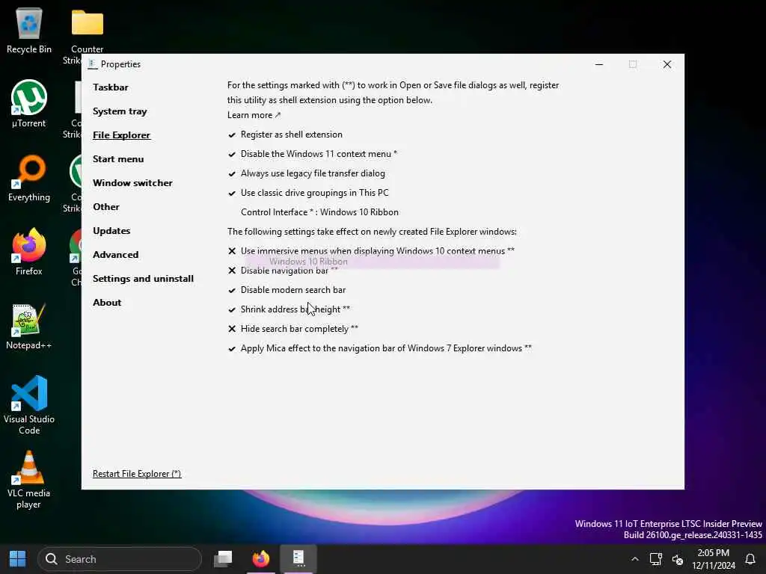Open the notifications bell icon
Image resolution: width=766 pixels, height=574 pixels.
[x=750, y=559]
